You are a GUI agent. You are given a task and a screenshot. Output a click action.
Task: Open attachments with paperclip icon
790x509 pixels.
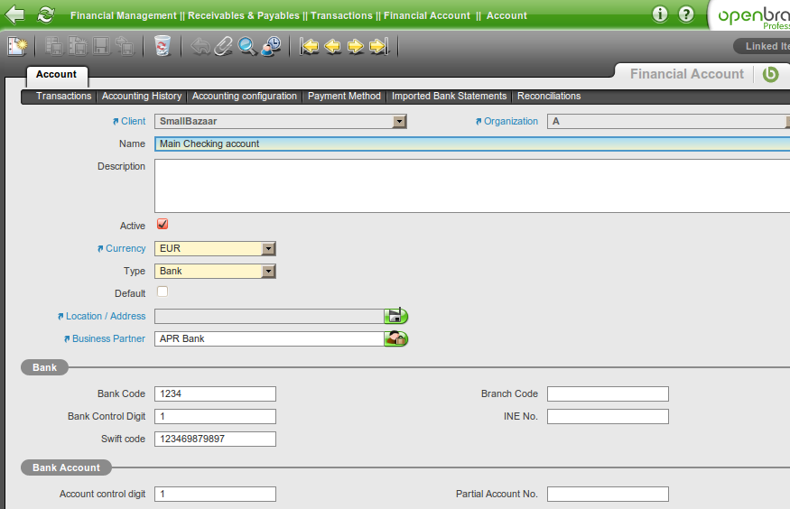[x=223, y=46]
